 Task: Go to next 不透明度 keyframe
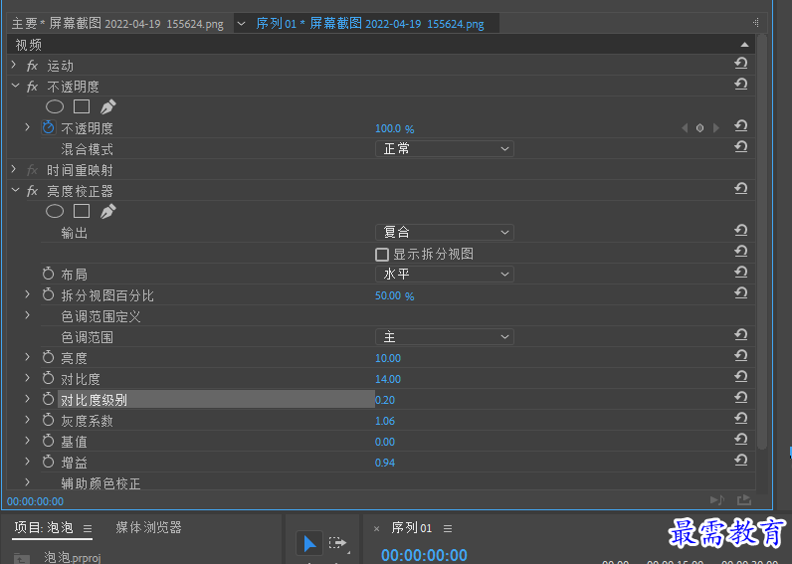715,127
